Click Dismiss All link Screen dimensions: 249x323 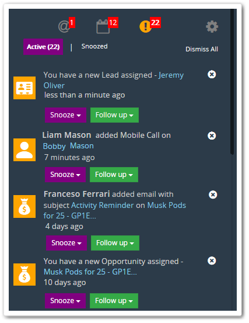pyautogui.click(x=202, y=49)
